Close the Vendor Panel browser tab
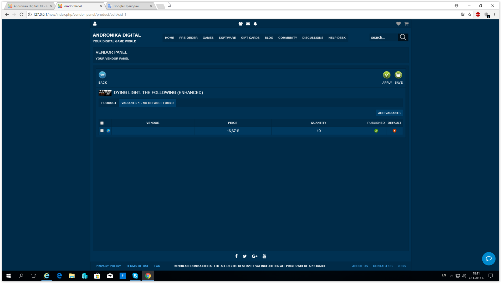This screenshot has height=283, width=501. point(101,6)
